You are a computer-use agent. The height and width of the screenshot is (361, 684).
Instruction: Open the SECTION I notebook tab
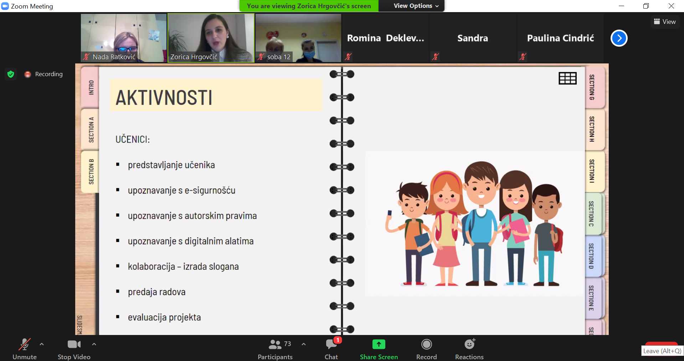[594, 171]
